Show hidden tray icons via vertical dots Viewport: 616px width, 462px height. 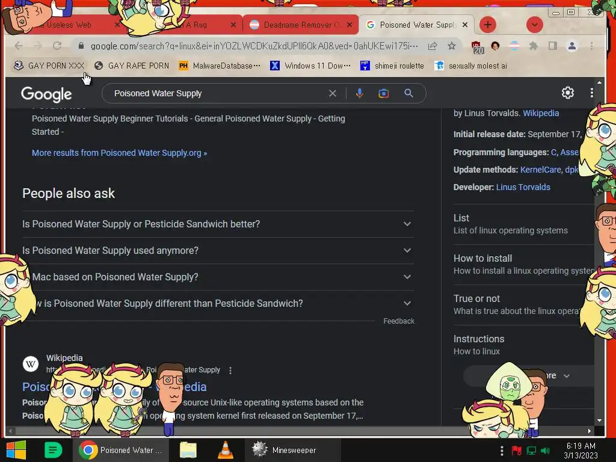(502, 451)
